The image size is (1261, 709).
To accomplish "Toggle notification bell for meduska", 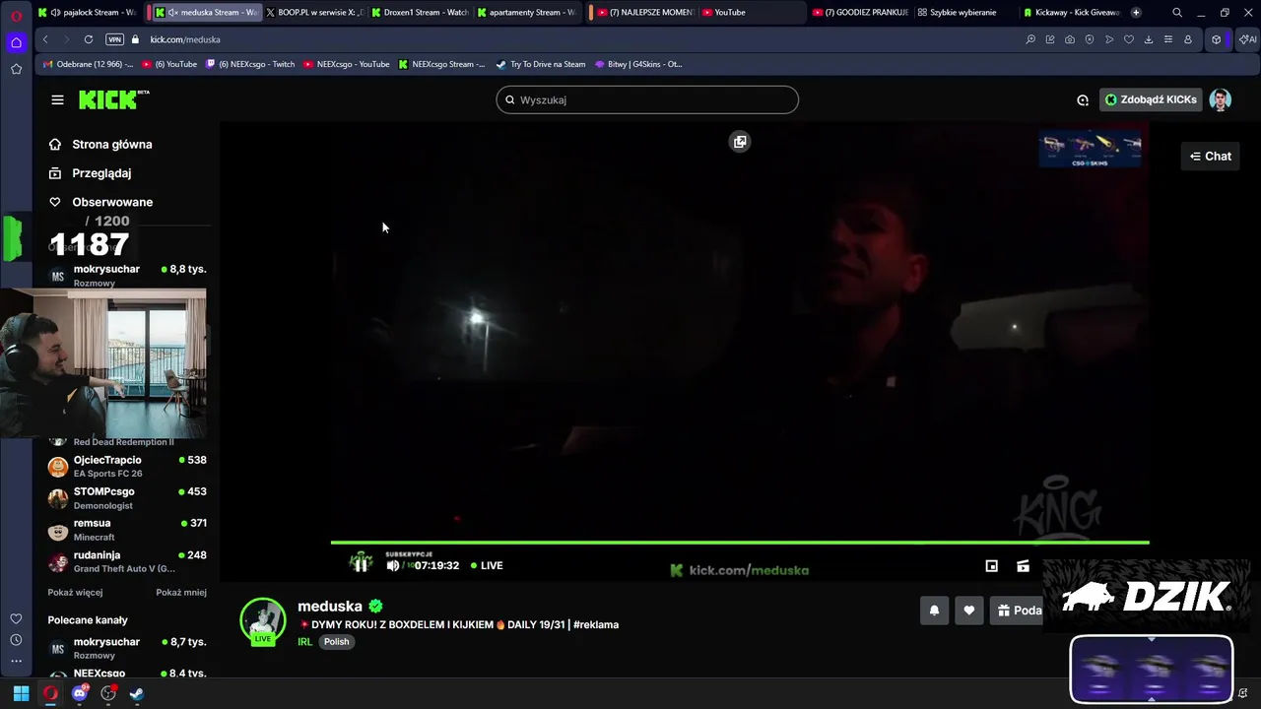I will (934, 611).
